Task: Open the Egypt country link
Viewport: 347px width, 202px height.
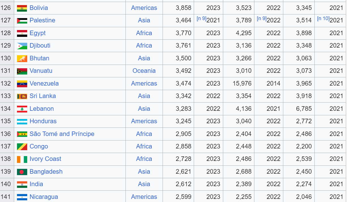Action: coord(38,33)
